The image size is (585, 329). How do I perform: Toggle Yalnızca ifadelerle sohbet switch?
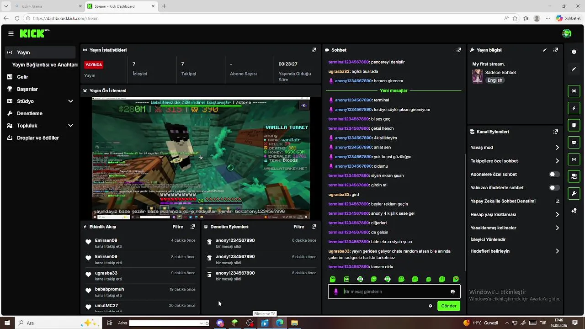coord(554,188)
